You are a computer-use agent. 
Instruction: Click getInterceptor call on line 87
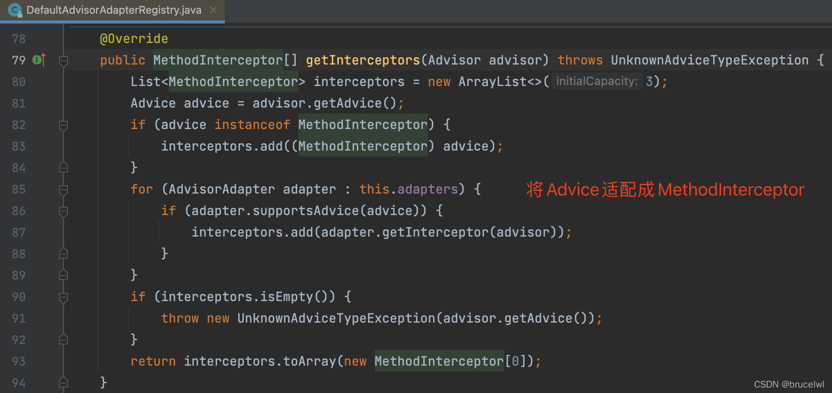(x=435, y=232)
